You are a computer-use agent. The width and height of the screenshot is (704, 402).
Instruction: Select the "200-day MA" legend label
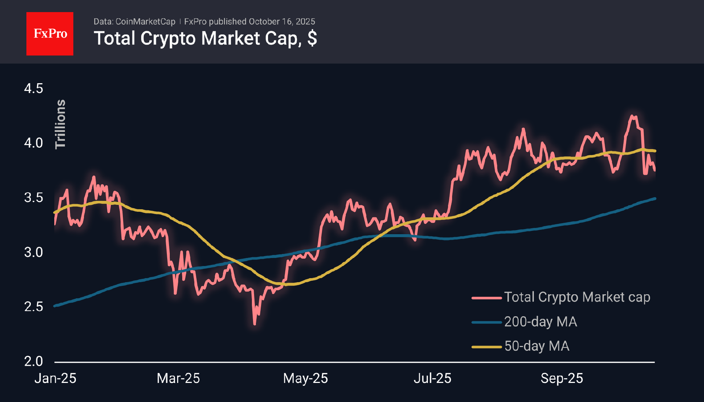540,322
